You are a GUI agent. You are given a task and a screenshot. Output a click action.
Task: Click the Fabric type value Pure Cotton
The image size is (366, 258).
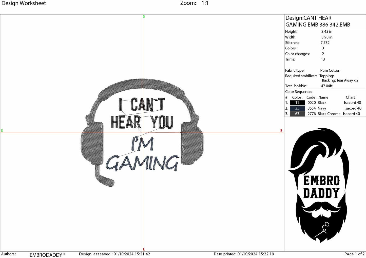point(330,70)
